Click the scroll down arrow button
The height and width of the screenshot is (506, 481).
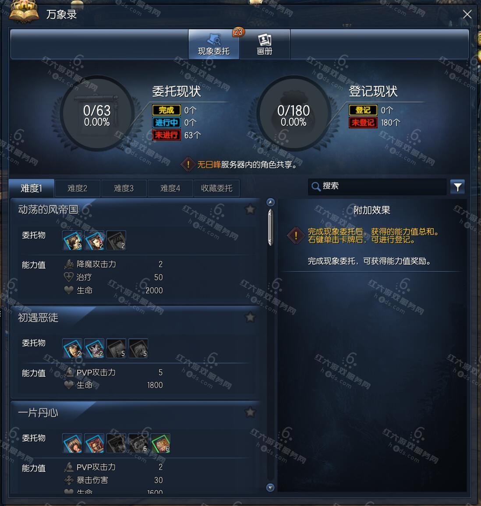click(x=270, y=487)
